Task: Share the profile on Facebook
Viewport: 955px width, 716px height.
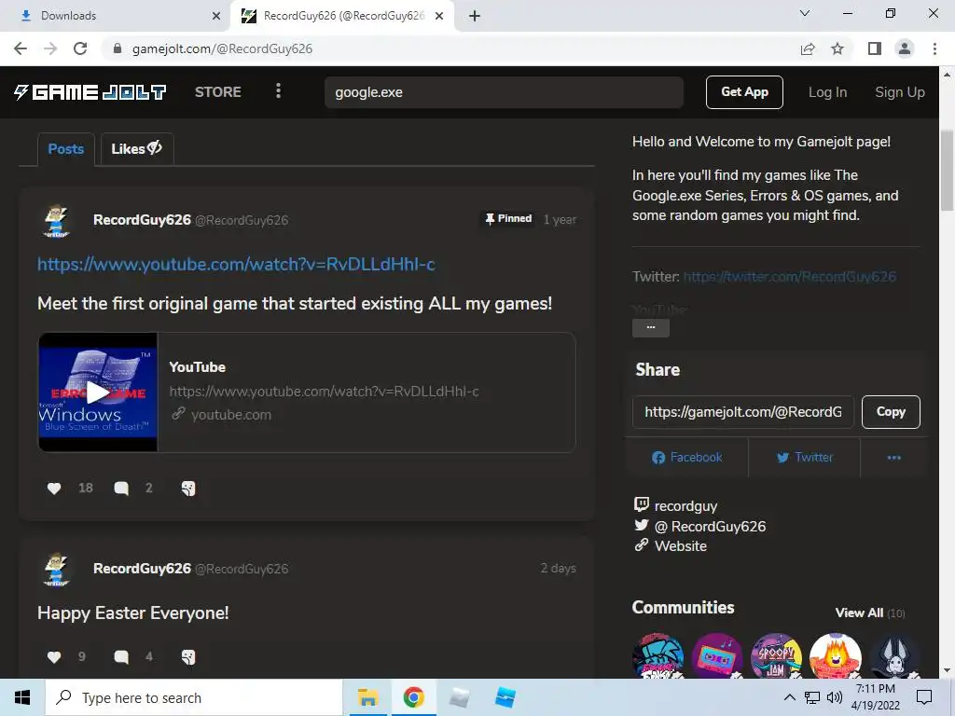Action: pos(686,457)
